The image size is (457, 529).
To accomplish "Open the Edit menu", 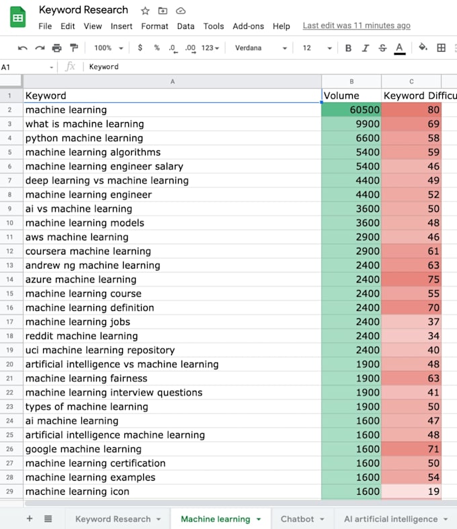I will click(68, 26).
